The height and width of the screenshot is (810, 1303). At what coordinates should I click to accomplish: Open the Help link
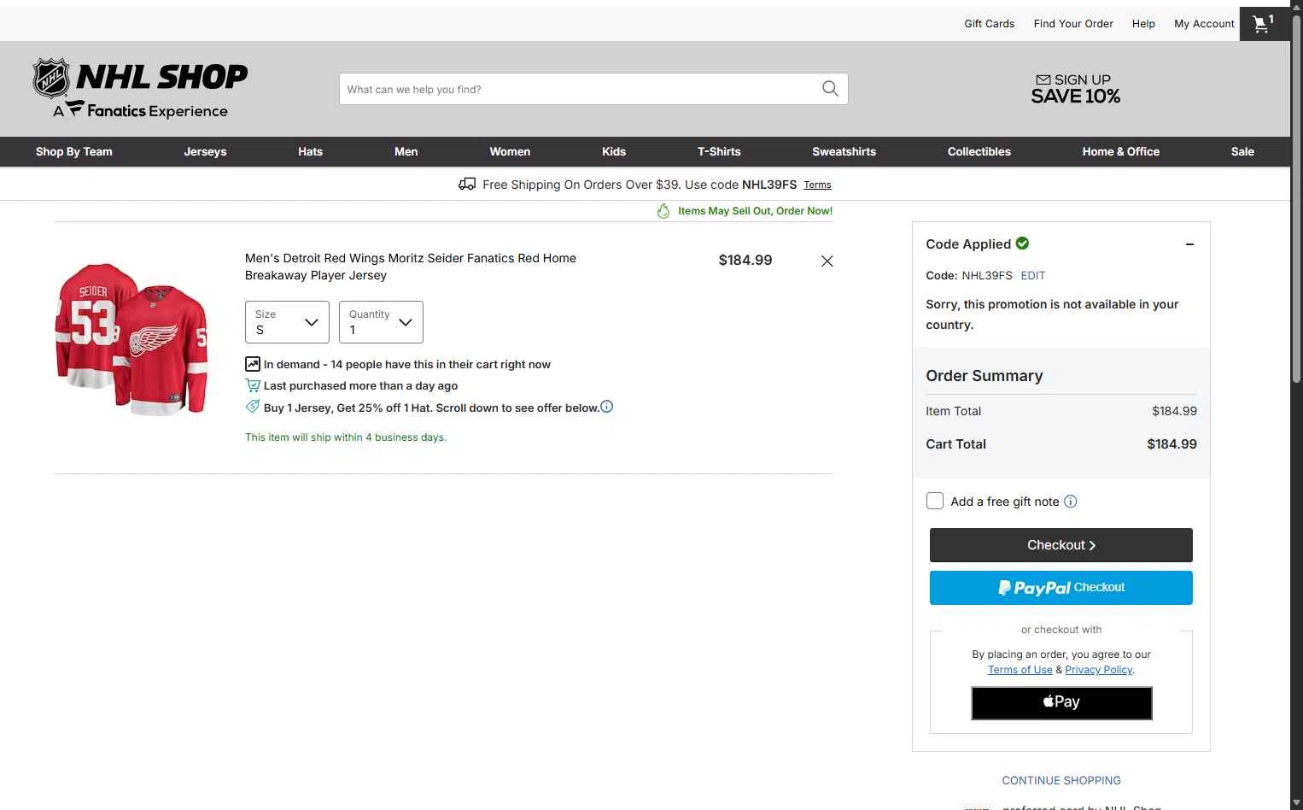1143,24
